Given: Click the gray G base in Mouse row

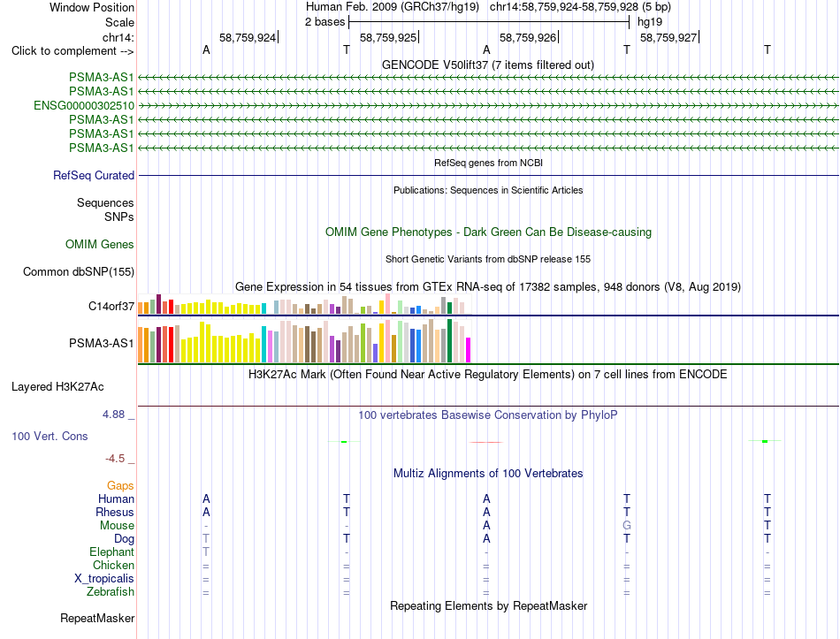Looking at the screenshot, I should coord(627,526).
